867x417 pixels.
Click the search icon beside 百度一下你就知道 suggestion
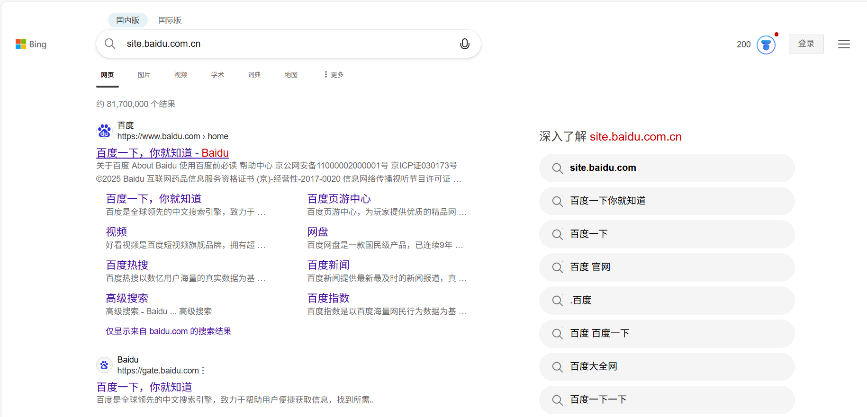[558, 201]
